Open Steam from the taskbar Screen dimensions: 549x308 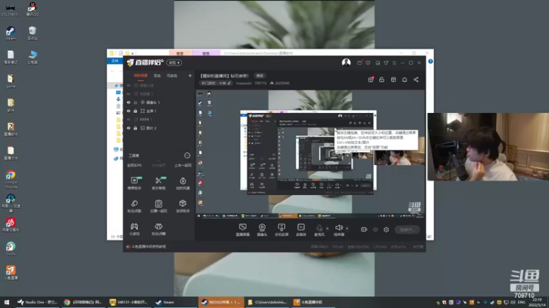pos(174,302)
